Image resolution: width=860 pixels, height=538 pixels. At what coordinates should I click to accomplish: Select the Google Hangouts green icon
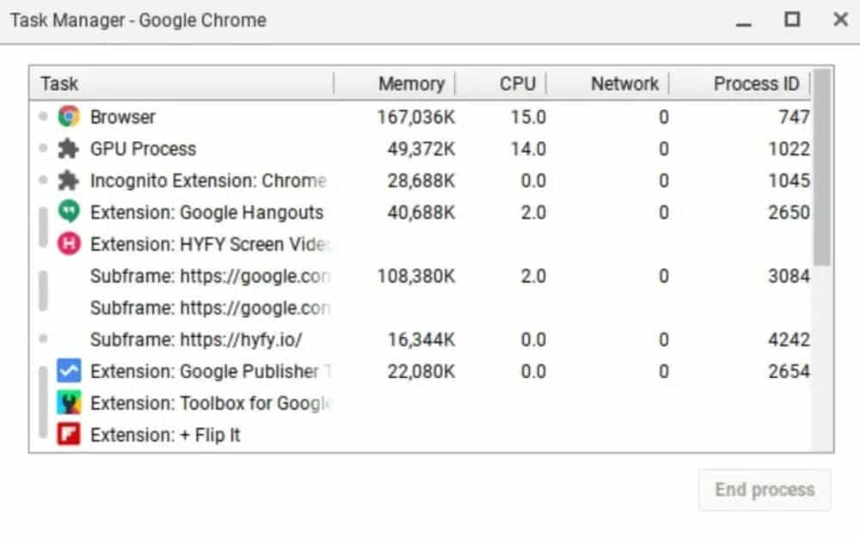pyautogui.click(x=69, y=212)
